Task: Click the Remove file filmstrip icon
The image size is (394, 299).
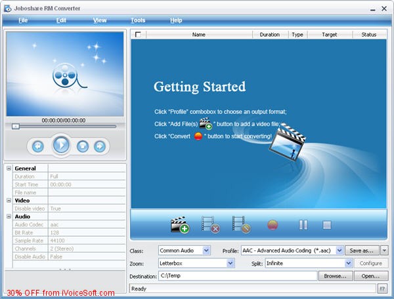Action: pos(211,224)
